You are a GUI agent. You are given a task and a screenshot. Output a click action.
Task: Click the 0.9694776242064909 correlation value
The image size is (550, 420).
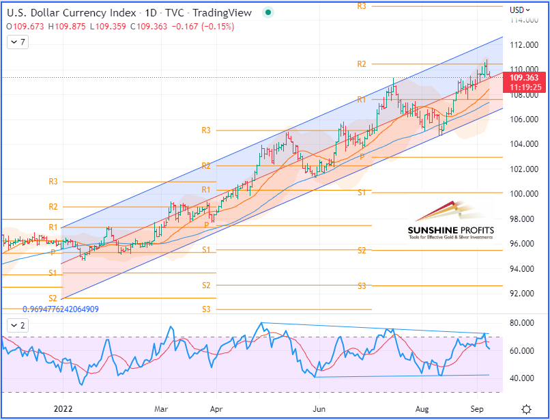[x=61, y=309]
